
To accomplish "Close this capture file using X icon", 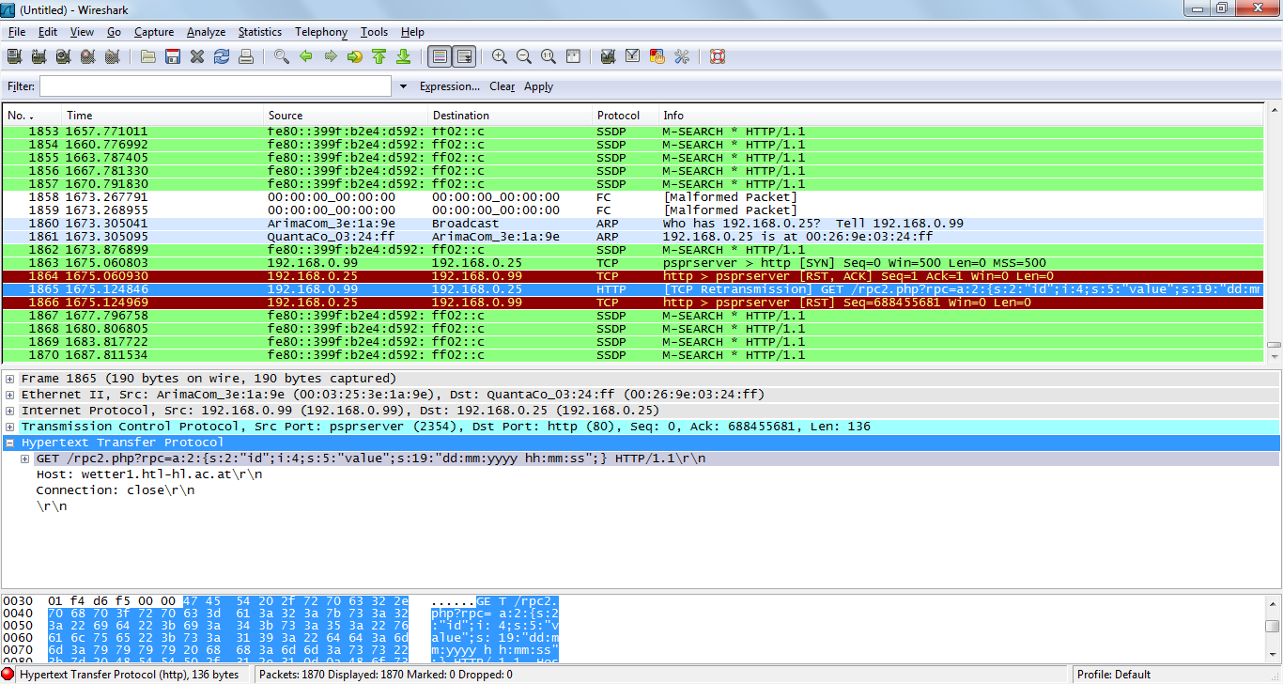I will (197, 56).
